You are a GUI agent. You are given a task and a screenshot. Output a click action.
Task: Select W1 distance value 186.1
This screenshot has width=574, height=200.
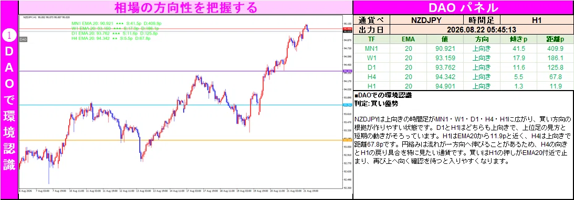click(x=555, y=58)
